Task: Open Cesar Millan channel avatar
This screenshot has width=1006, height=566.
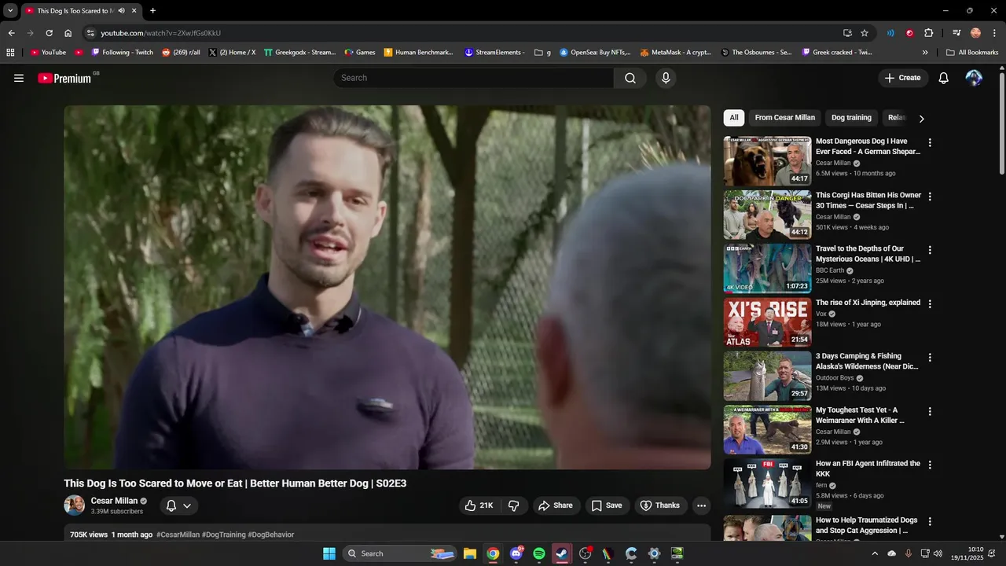Action: pyautogui.click(x=75, y=505)
